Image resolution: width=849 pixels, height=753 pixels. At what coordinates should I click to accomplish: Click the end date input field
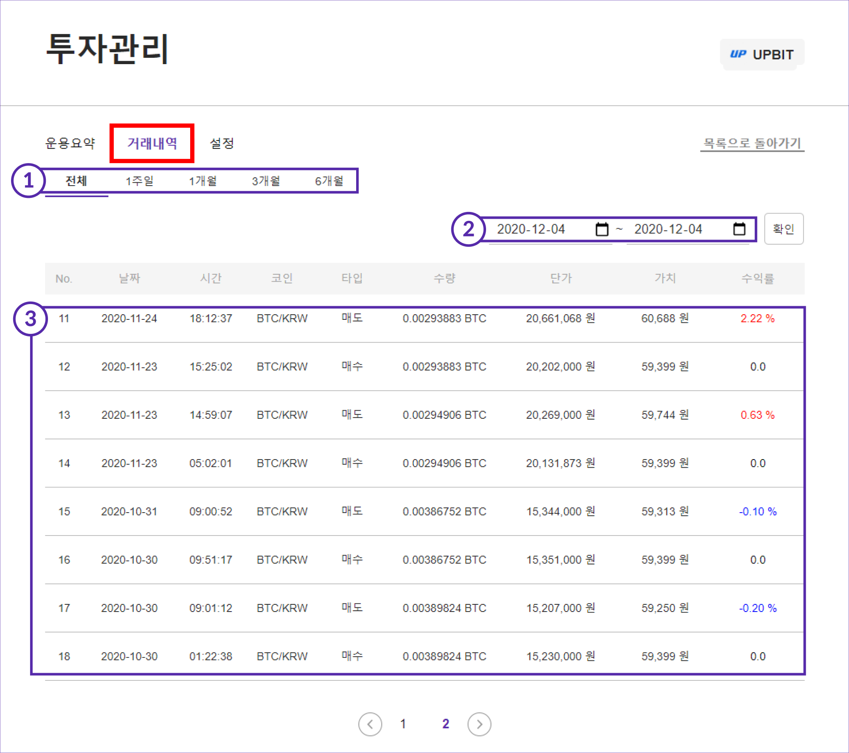pos(669,229)
